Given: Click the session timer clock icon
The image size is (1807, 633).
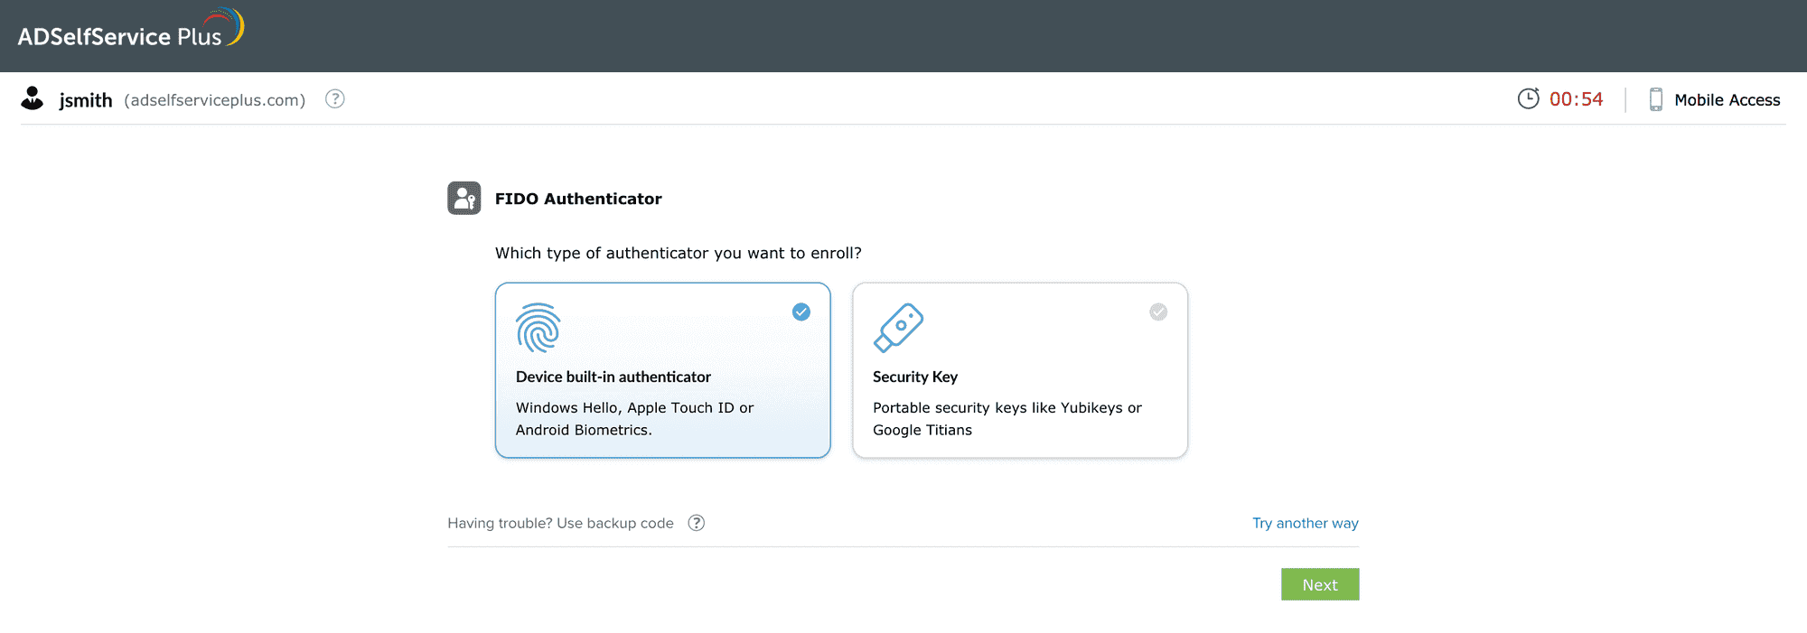Looking at the screenshot, I should click(x=1528, y=98).
